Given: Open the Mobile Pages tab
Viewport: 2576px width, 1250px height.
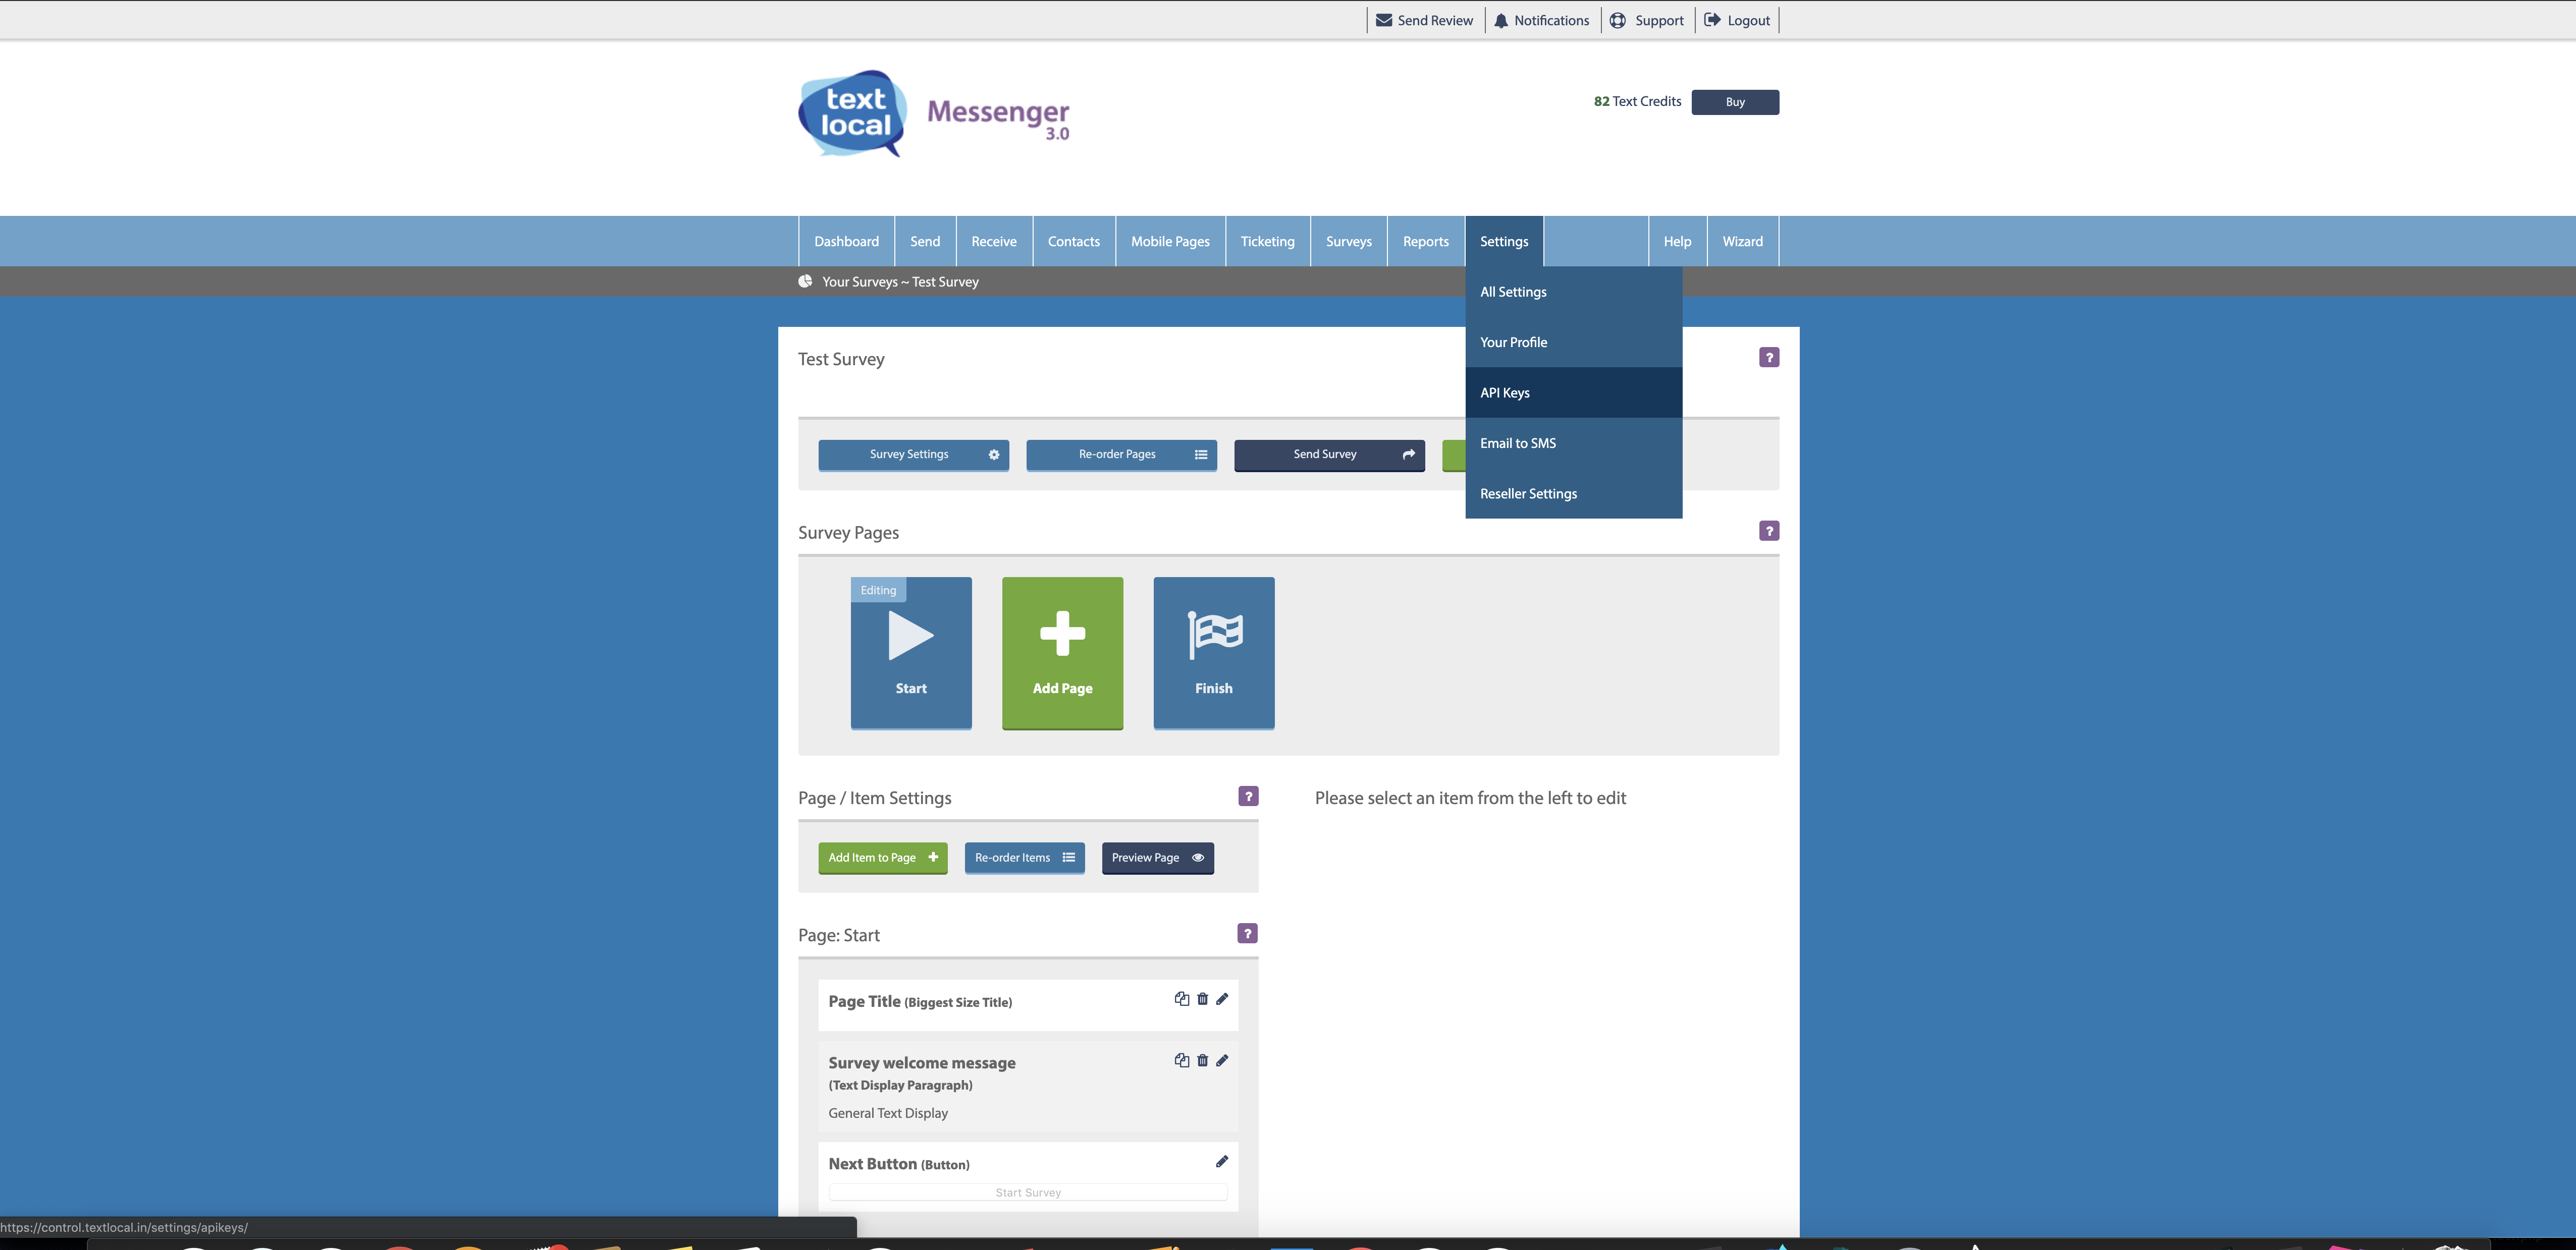Looking at the screenshot, I should pyautogui.click(x=1170, y=242).
